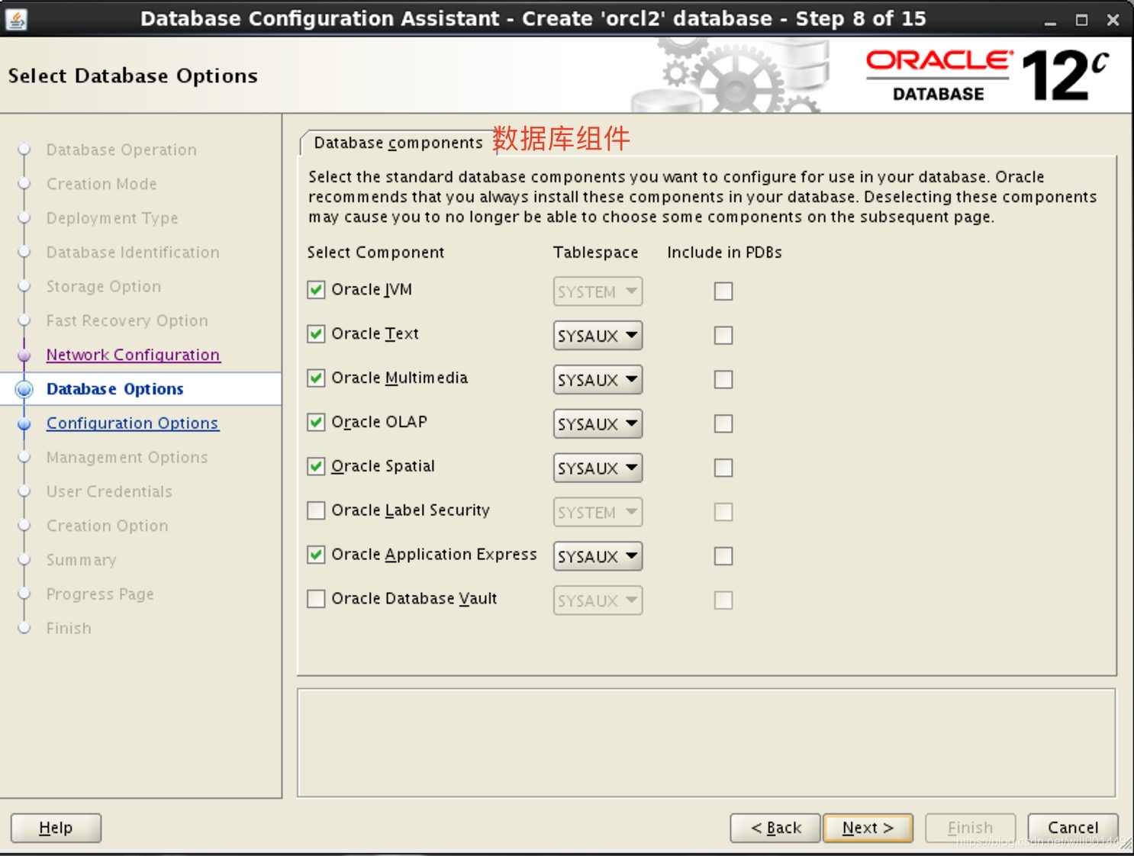Close the Database Configuration Assistant window

pyautogui.click(x=1113, y=20)
